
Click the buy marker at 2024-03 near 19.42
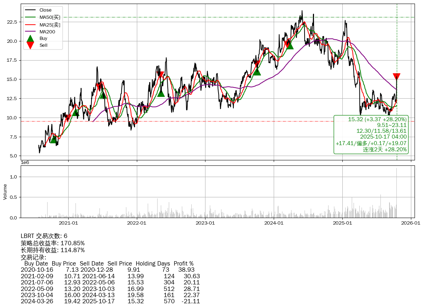click(289, 45)
